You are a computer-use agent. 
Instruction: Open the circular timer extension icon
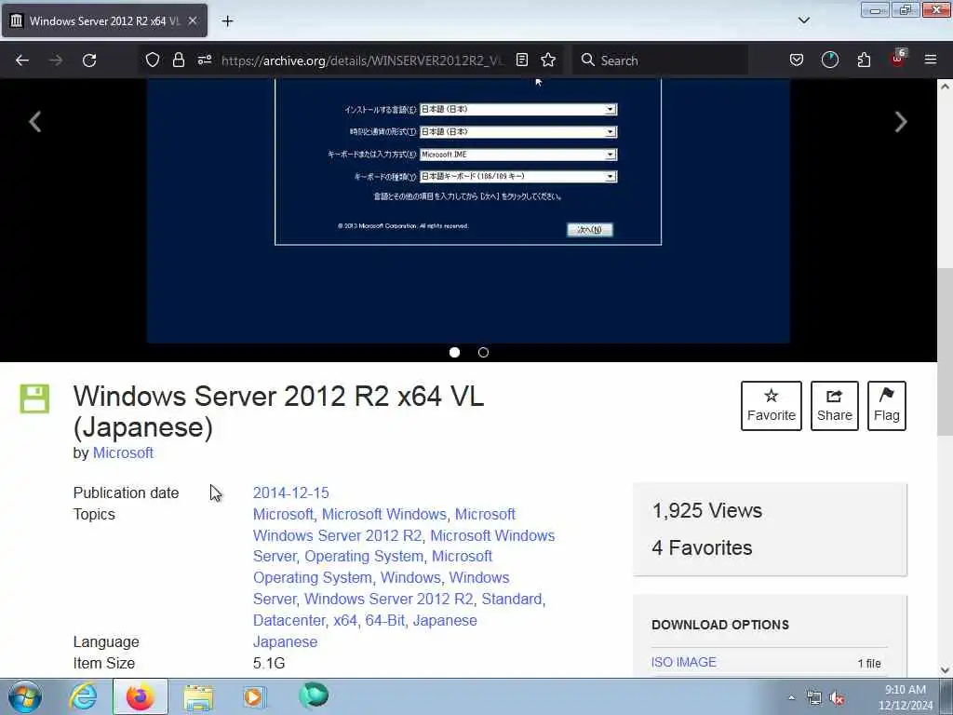point(829,60)
